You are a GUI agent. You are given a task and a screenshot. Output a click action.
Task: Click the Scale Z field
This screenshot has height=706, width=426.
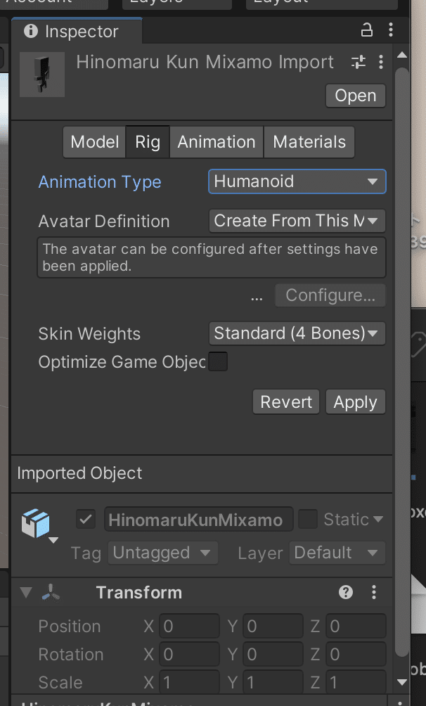click(356, 682)
